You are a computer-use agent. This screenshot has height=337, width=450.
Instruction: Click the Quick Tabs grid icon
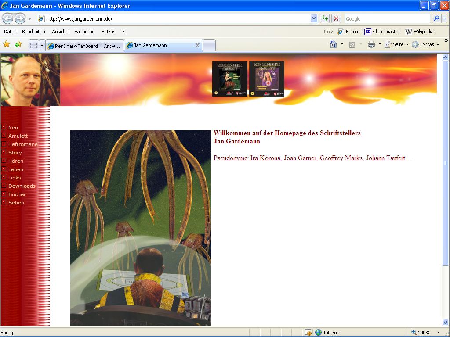[33, 45]
